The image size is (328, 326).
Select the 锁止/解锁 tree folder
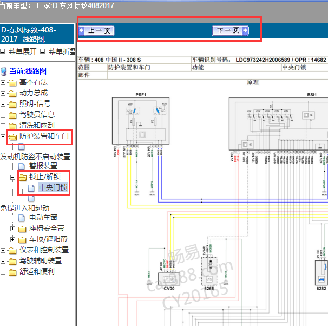point(45,177)
